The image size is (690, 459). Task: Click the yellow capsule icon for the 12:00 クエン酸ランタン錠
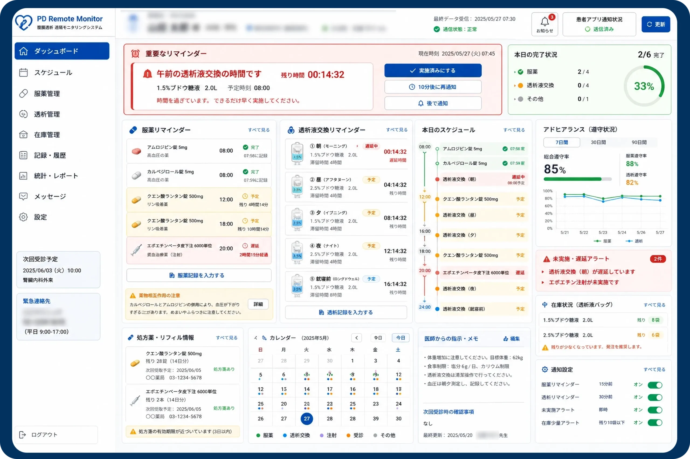click(136, 200)
